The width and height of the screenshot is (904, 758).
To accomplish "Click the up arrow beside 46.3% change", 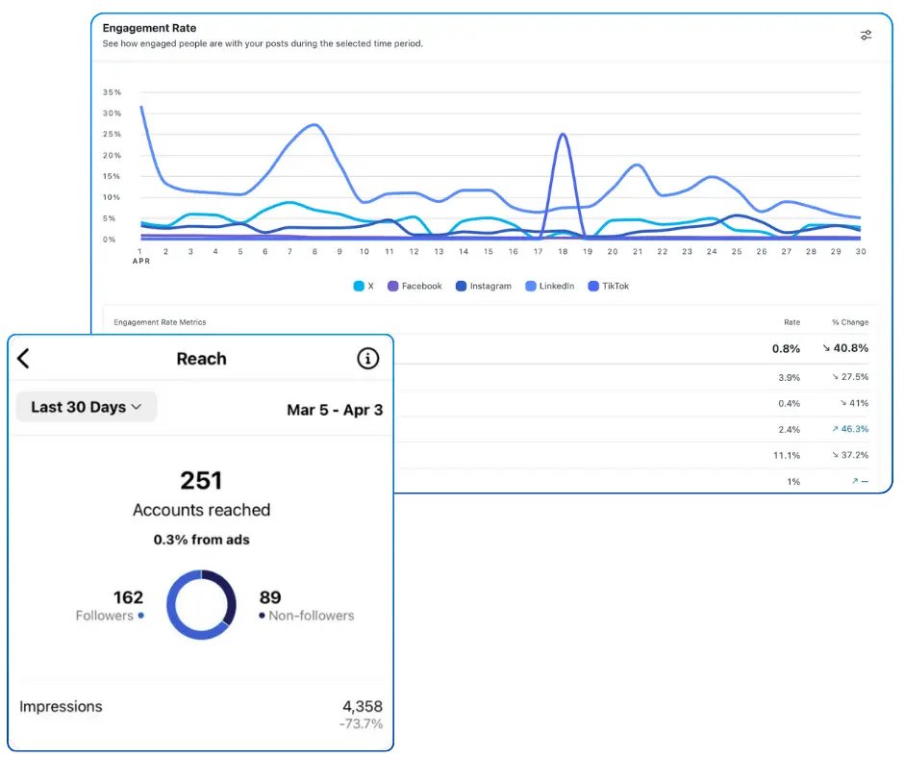I will (x=834, y=429).
